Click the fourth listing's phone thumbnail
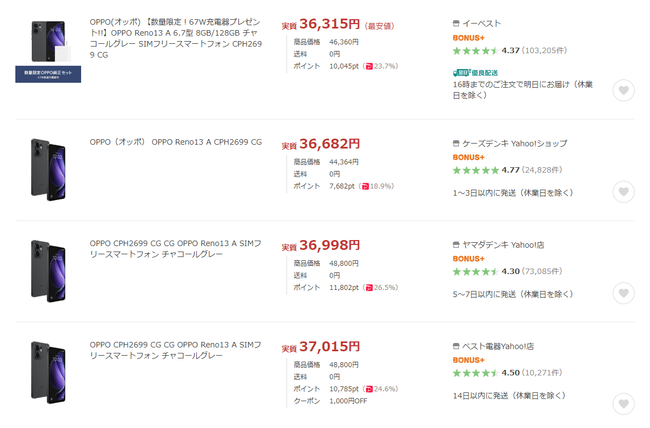This screenshot has height=428, width=650. pyautogui.click(x=48, y=373)
